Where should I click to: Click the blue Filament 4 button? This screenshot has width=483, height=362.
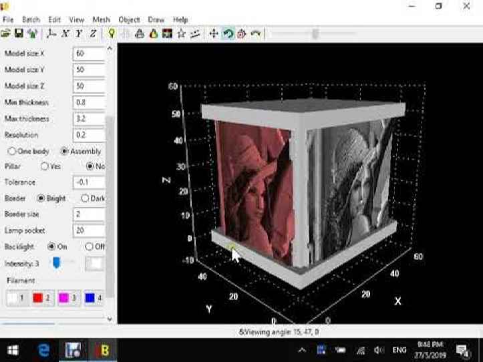(x=93, y=298)
